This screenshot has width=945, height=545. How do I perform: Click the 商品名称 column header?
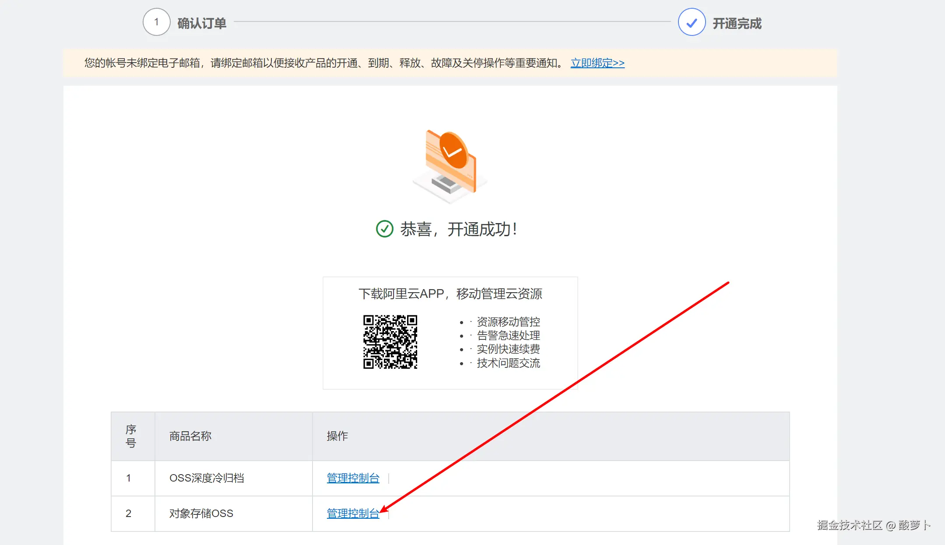click(190, 436)
